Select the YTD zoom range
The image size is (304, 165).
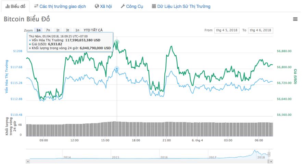(87, 30)
